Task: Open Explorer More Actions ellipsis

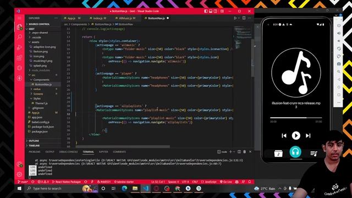Action: point(56,18)
